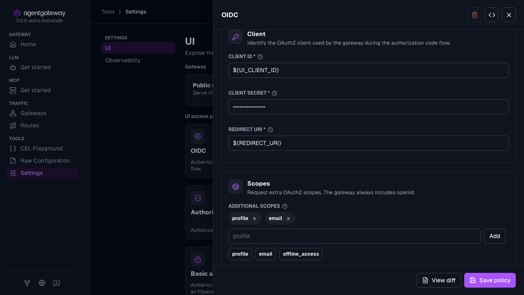Click the Settings sliders icon
The image size is (524, 295).
[13, 173]
